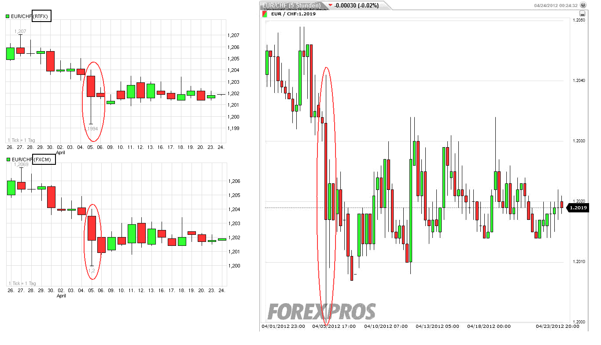Click the timestamp 04/24/2012 00:24:32
This screenshot has width=601, height=345.
pos(556,6)
